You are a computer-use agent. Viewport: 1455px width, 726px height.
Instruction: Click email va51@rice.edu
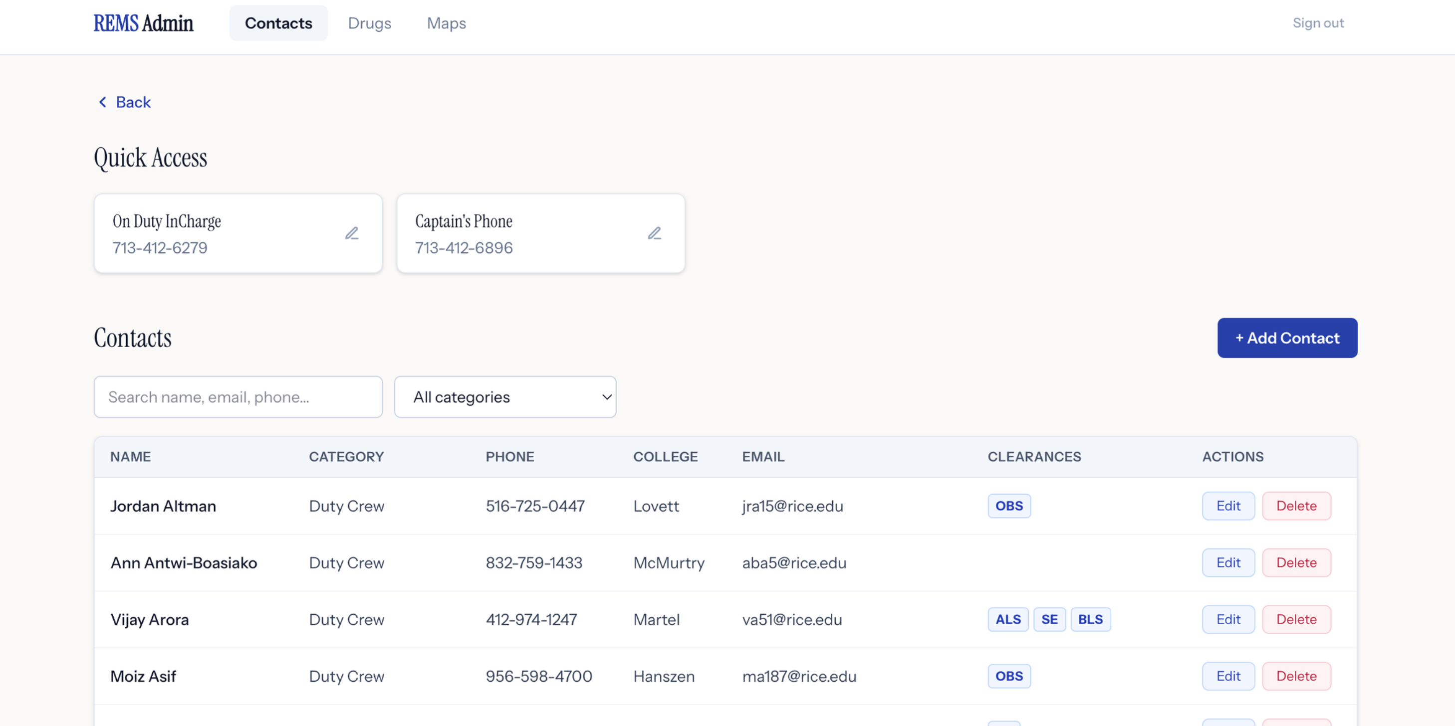tap(792, 619)
